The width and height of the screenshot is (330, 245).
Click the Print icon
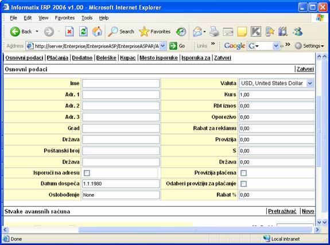(214, 31)
